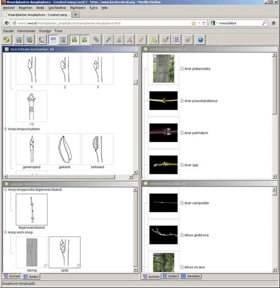Select the behaard bud scale thumbnail

point(97,149)
